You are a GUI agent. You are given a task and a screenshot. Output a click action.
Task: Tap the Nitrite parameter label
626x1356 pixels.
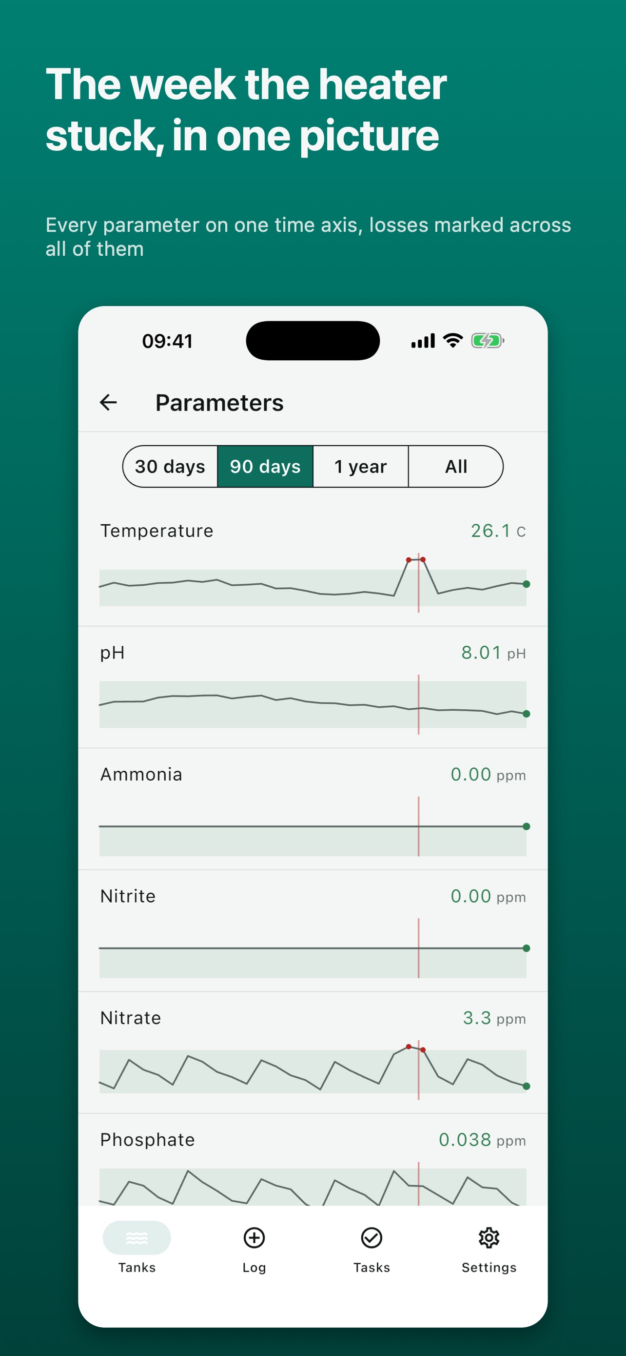[128, 897]
